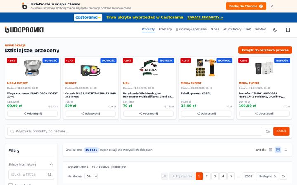This screenshot has height=185, width=297.
Task: Open the Na stronę 50 dropdown
Action: pyautogui.click(x=91, y=176)
